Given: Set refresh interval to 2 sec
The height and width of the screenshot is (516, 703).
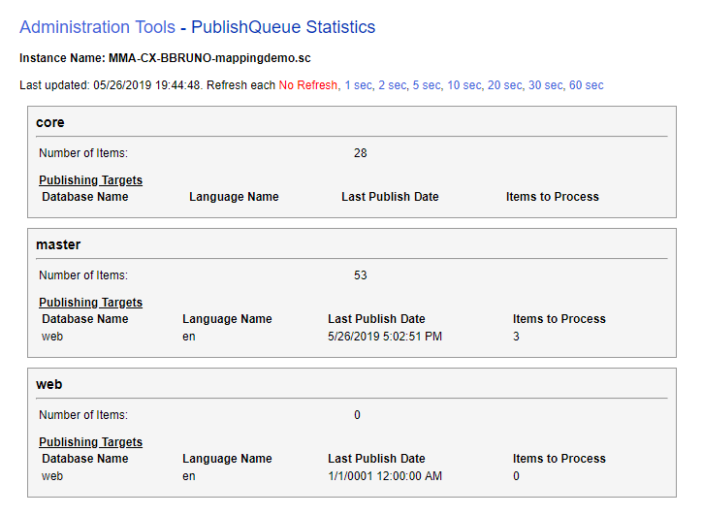Looking at the screenshot, I should (x=393, y=85).
